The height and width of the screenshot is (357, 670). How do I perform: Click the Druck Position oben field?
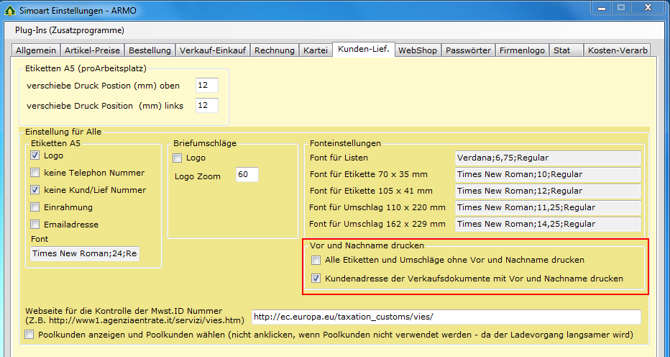tap(206, 86)
